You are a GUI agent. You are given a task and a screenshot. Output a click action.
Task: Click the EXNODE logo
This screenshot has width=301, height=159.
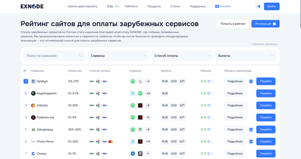(32, 6)
